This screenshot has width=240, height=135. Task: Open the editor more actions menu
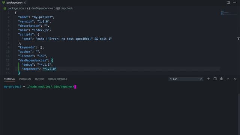[235, 3]
